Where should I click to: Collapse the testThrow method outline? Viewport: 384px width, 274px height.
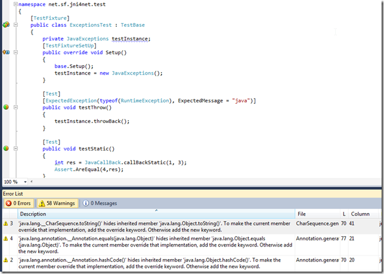[x=16, y=107]
